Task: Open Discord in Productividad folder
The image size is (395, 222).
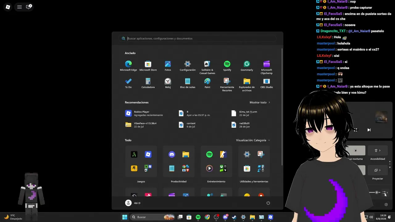Action: point(172,154)
